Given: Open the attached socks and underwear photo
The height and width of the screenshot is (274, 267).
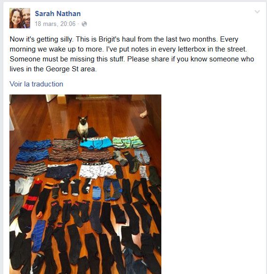Looking at the screenshot, I should coord(85,184).
